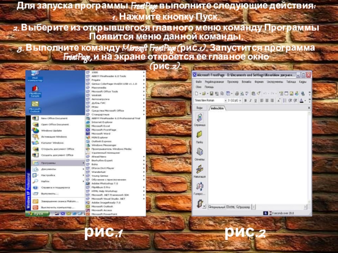This screenshot has height=253, width=338.
Task: Click Завершение сеанса in Start menu
Action: click(x=58, y=202)
